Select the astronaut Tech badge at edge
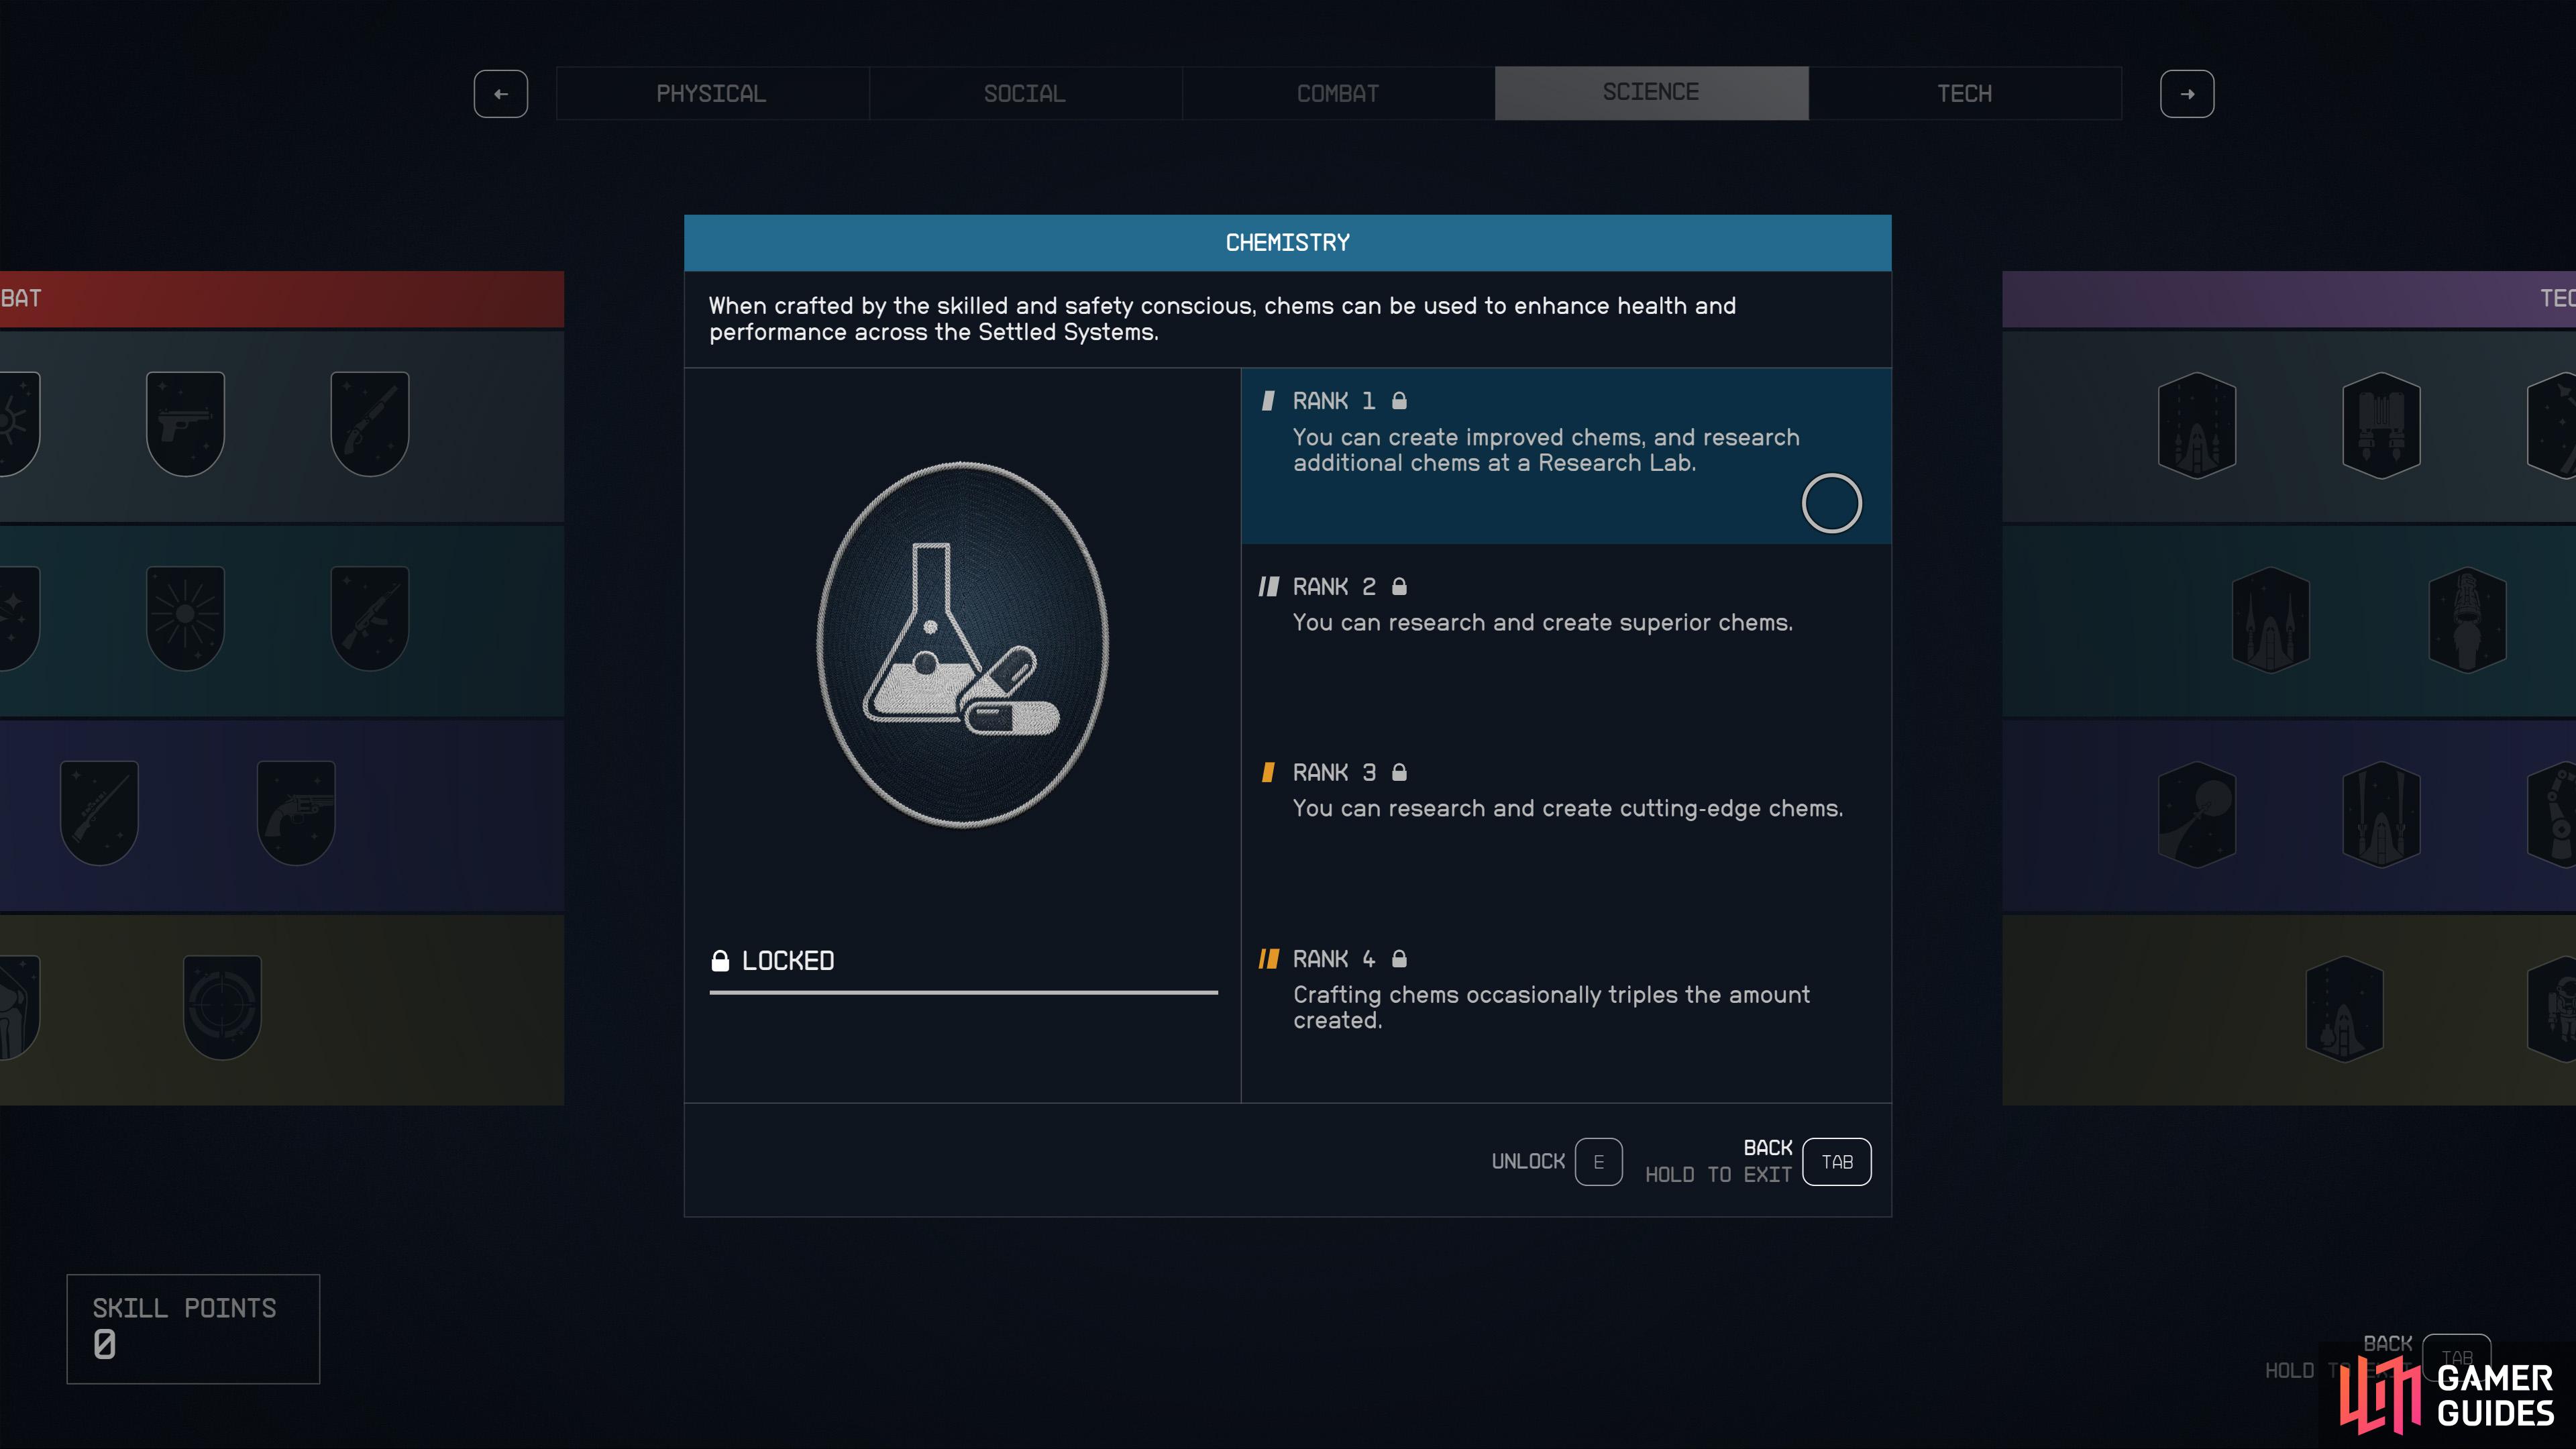The height and width of the screenshot is (1449, 2576). point(2552,1009)
